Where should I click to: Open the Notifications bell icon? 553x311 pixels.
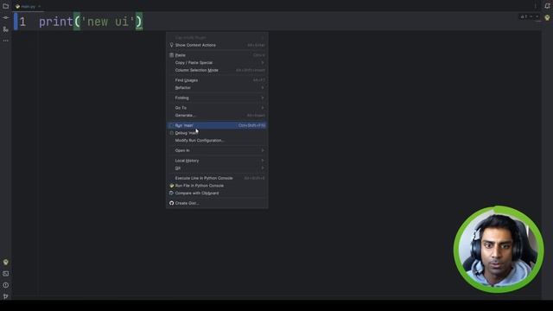[x=547, y=6]
